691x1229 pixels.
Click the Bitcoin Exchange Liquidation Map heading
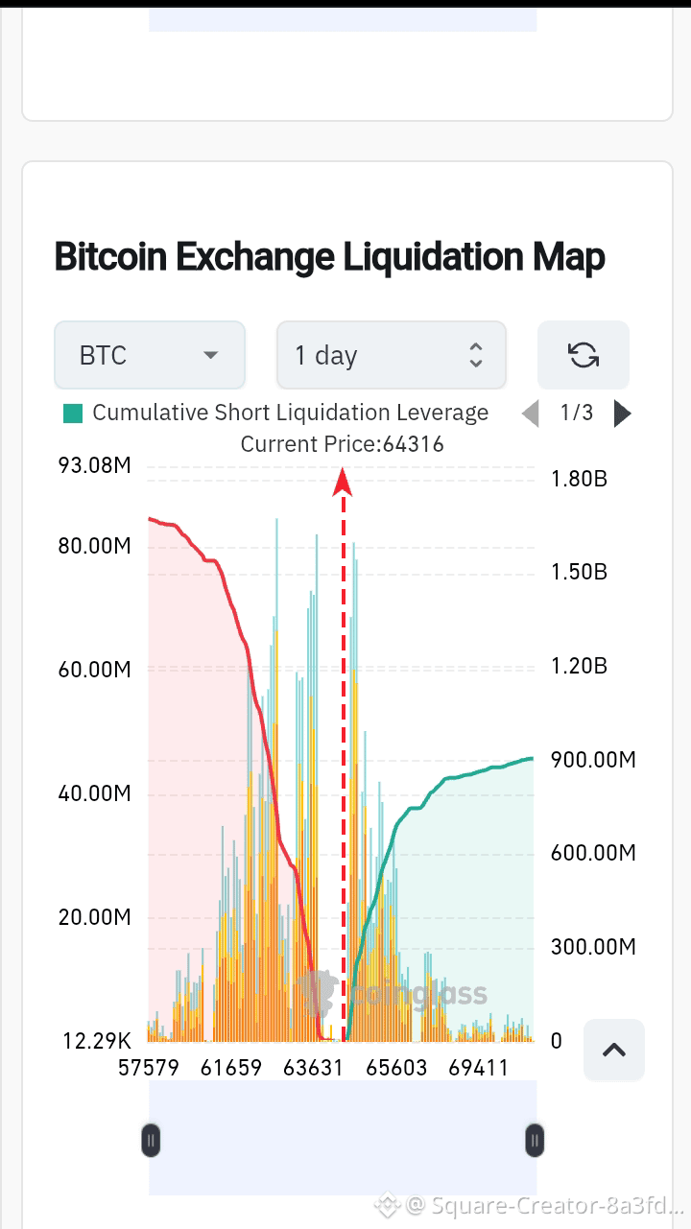click(x=329, y=257)
